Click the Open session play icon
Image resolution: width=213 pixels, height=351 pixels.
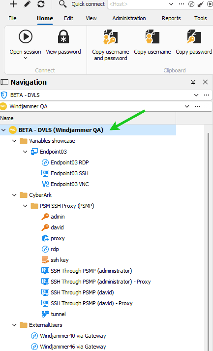pos(26,37)
